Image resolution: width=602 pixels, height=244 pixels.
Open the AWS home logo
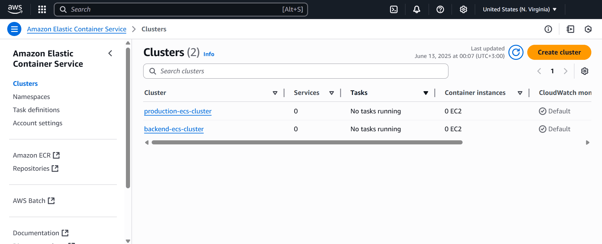[x=15, y=9]
